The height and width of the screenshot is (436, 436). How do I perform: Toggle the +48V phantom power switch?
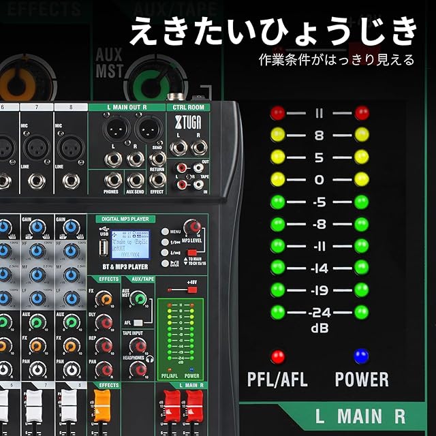pos(192,290)
